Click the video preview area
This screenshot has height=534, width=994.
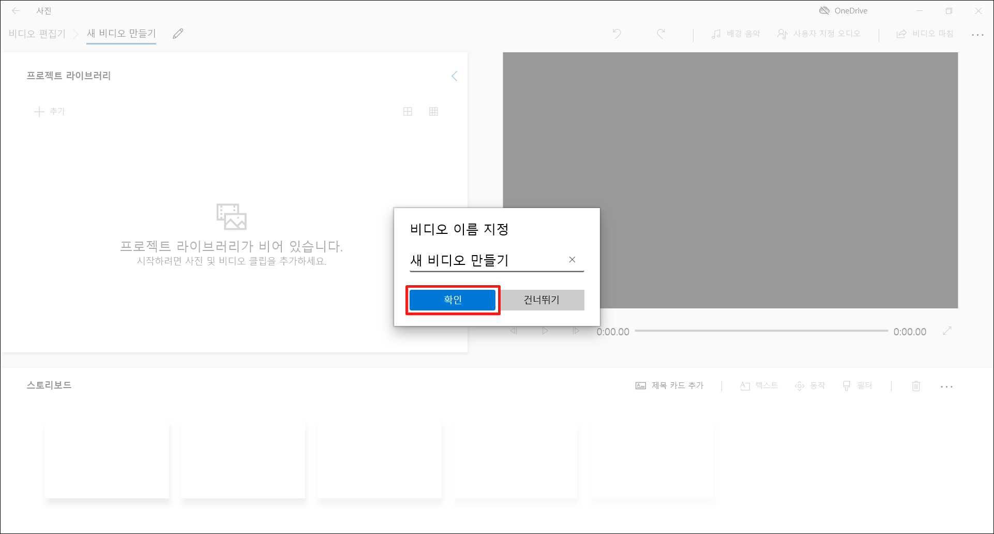pyautogui.click(x=730, y=180)
